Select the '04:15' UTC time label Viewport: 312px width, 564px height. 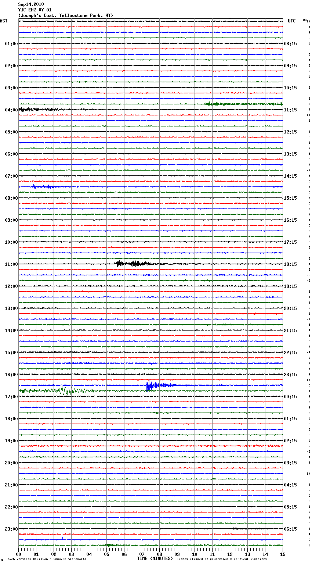(x=290, y=485)
